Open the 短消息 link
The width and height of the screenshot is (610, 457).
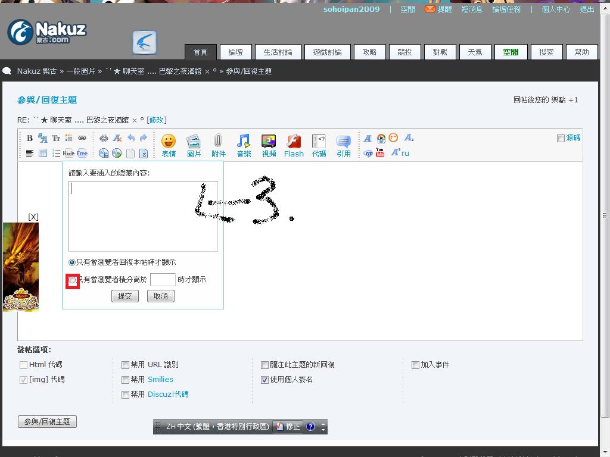pos(472,10)
